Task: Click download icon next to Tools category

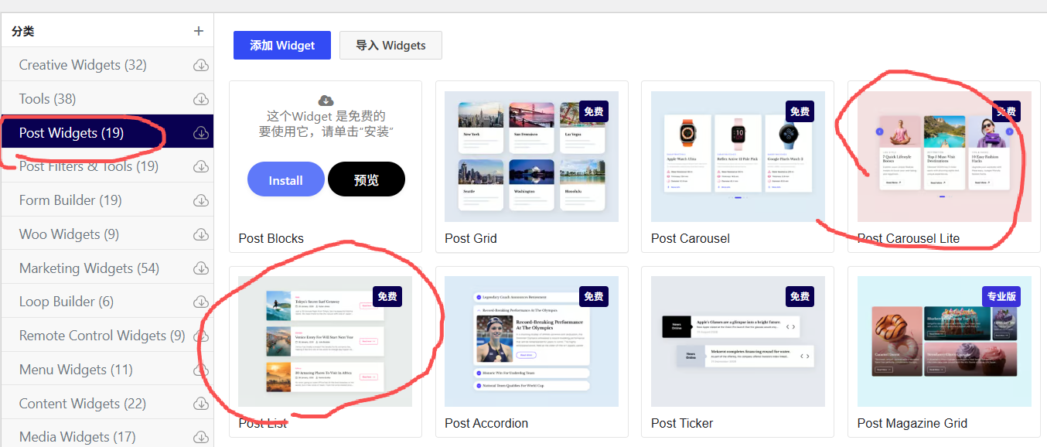Action: coord(201,99)
